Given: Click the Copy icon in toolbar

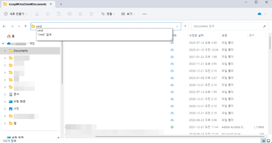Looking at the screenshot, I should 48,14.
